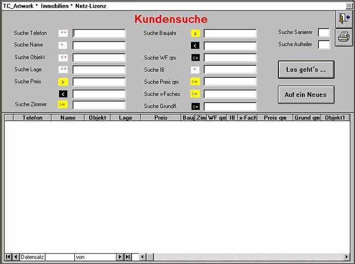This screenshot has height=264, width=355.
Task: Click into the Suche Name input field
Action: point(99,45)
